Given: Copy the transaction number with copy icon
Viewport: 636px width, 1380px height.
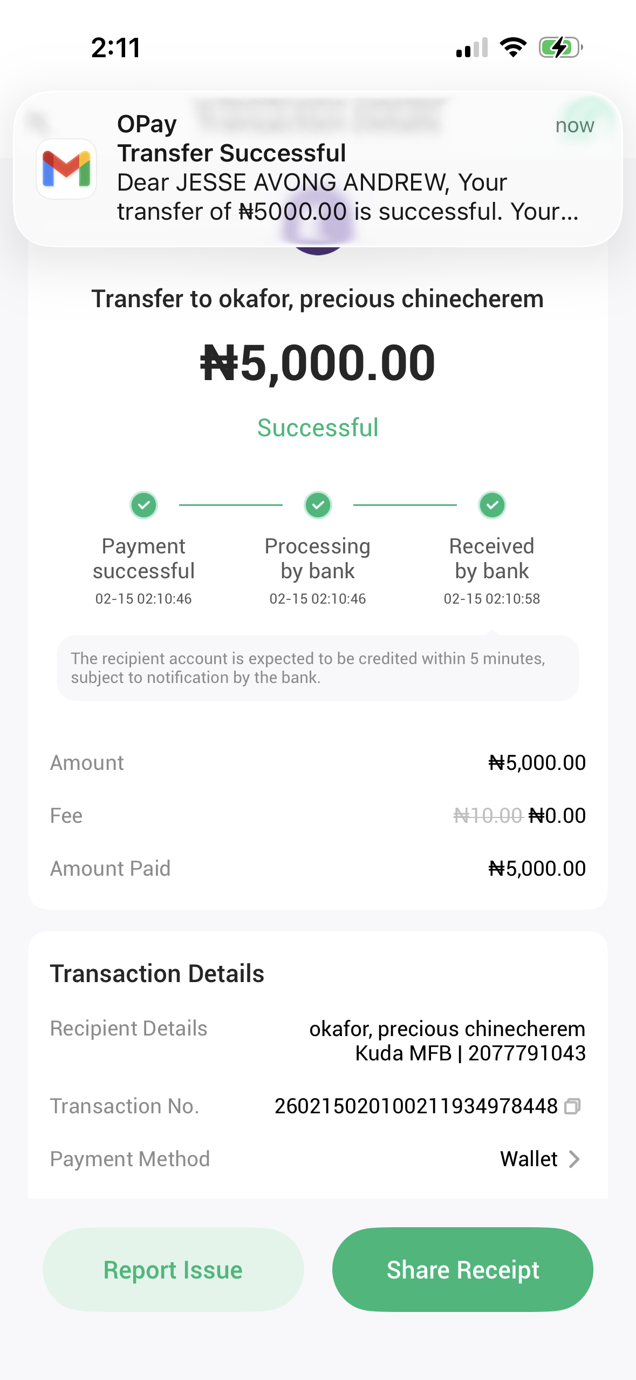Looking at the screenshot, I should (x=572, y=1106).
